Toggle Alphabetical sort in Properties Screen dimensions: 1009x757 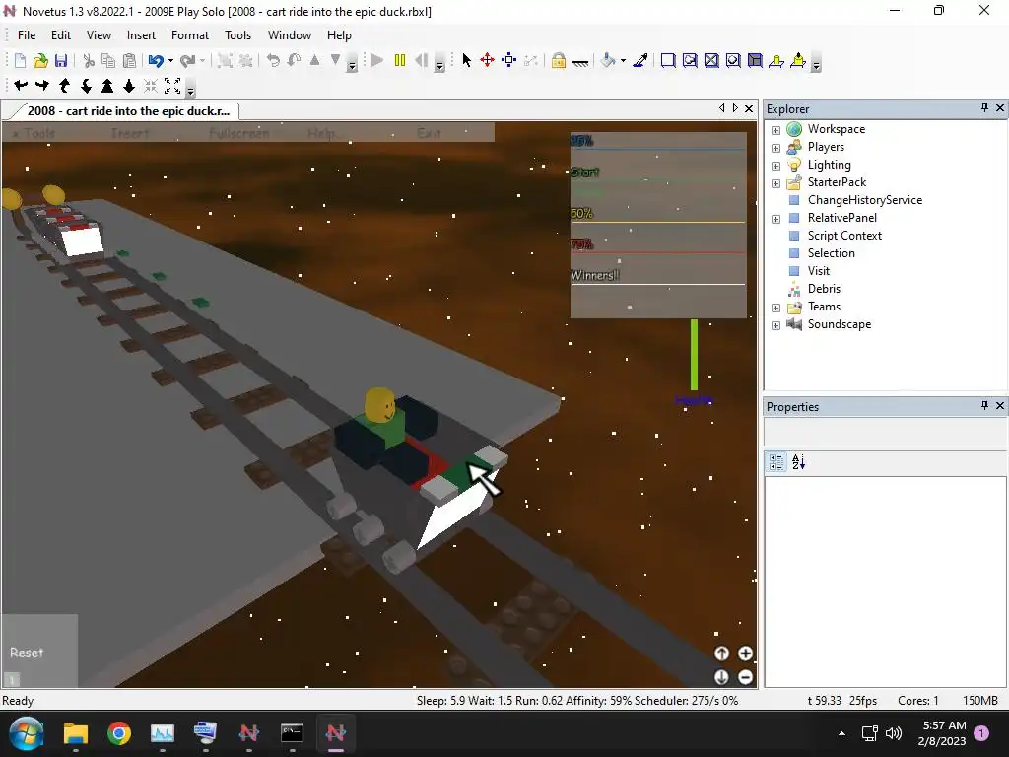pyautogui.click(x=798, y=462)
